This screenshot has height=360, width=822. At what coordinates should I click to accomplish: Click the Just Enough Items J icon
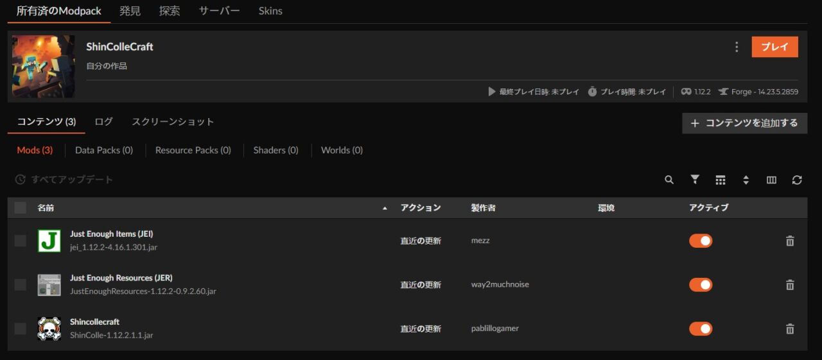click(49, 241)
